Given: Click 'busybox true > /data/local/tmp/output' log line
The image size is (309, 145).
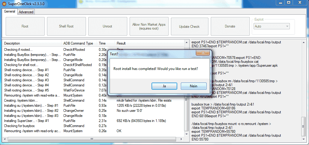Looking at the screenshot, I should [x=223, y=104].
